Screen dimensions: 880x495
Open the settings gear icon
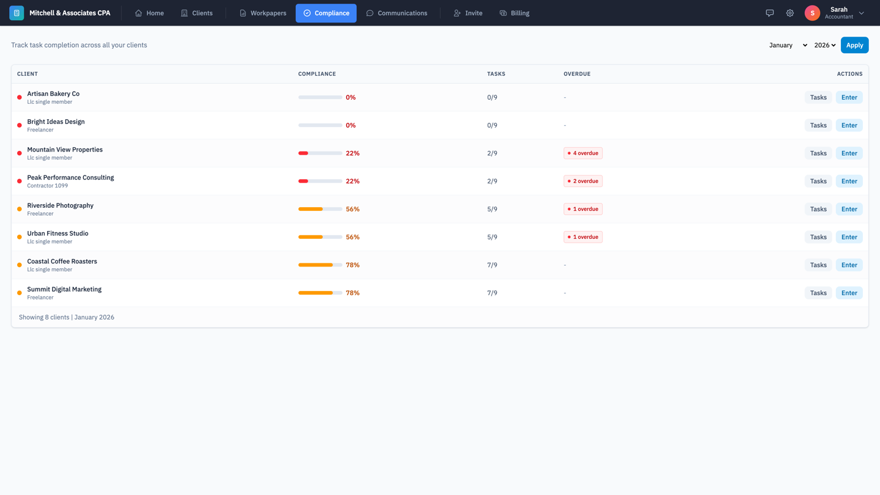(790, 13)
